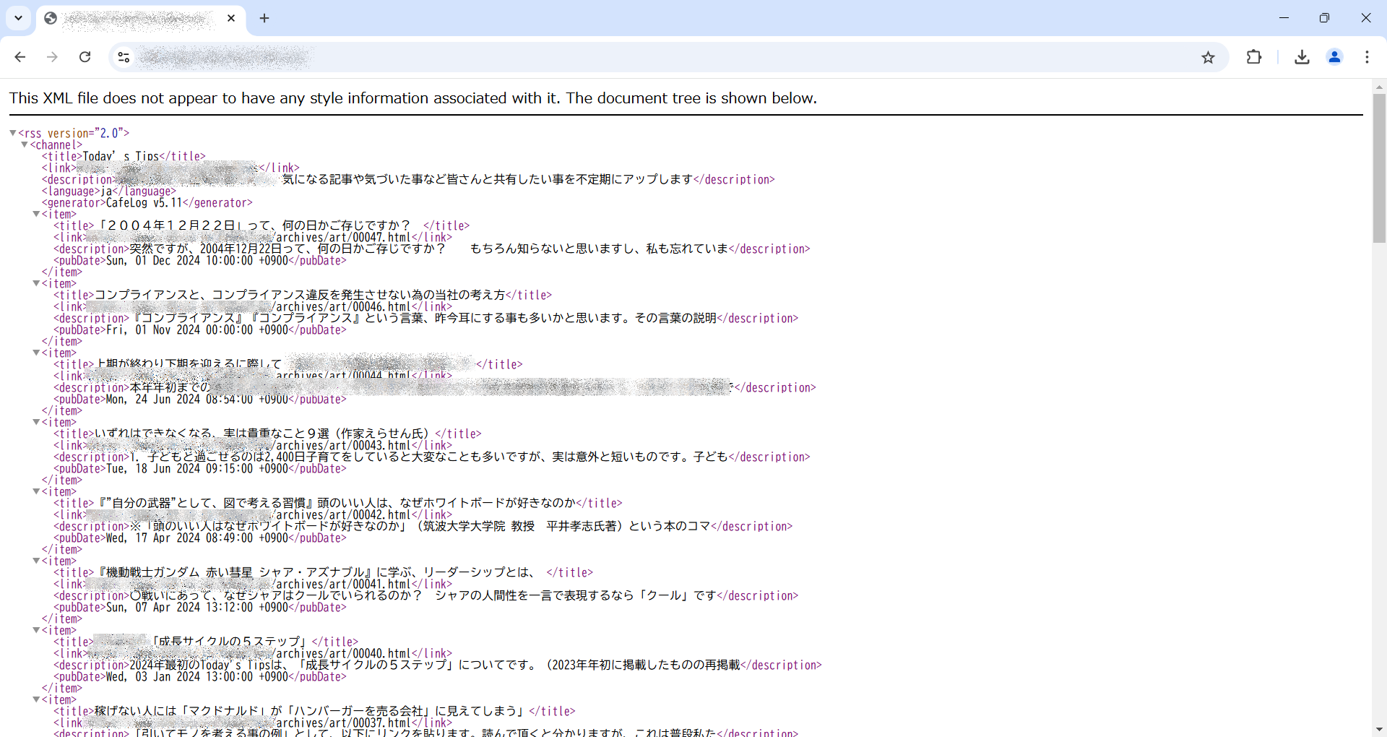Bookmark this page with the star icon
The width and height of the screenshot is (1387, 737).
click(x=1208, y=57)
